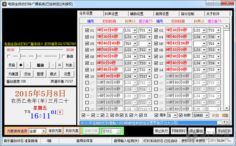
Task: Click the diamond record-marker icon button
Action: pyautogui.click(x=21, y=65)
